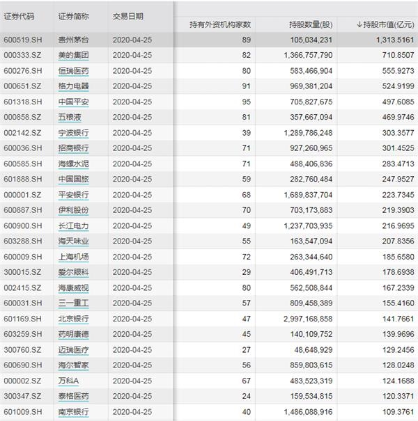Select market value cell 710.8507
The image size is (418, 421).
[398, 55]
